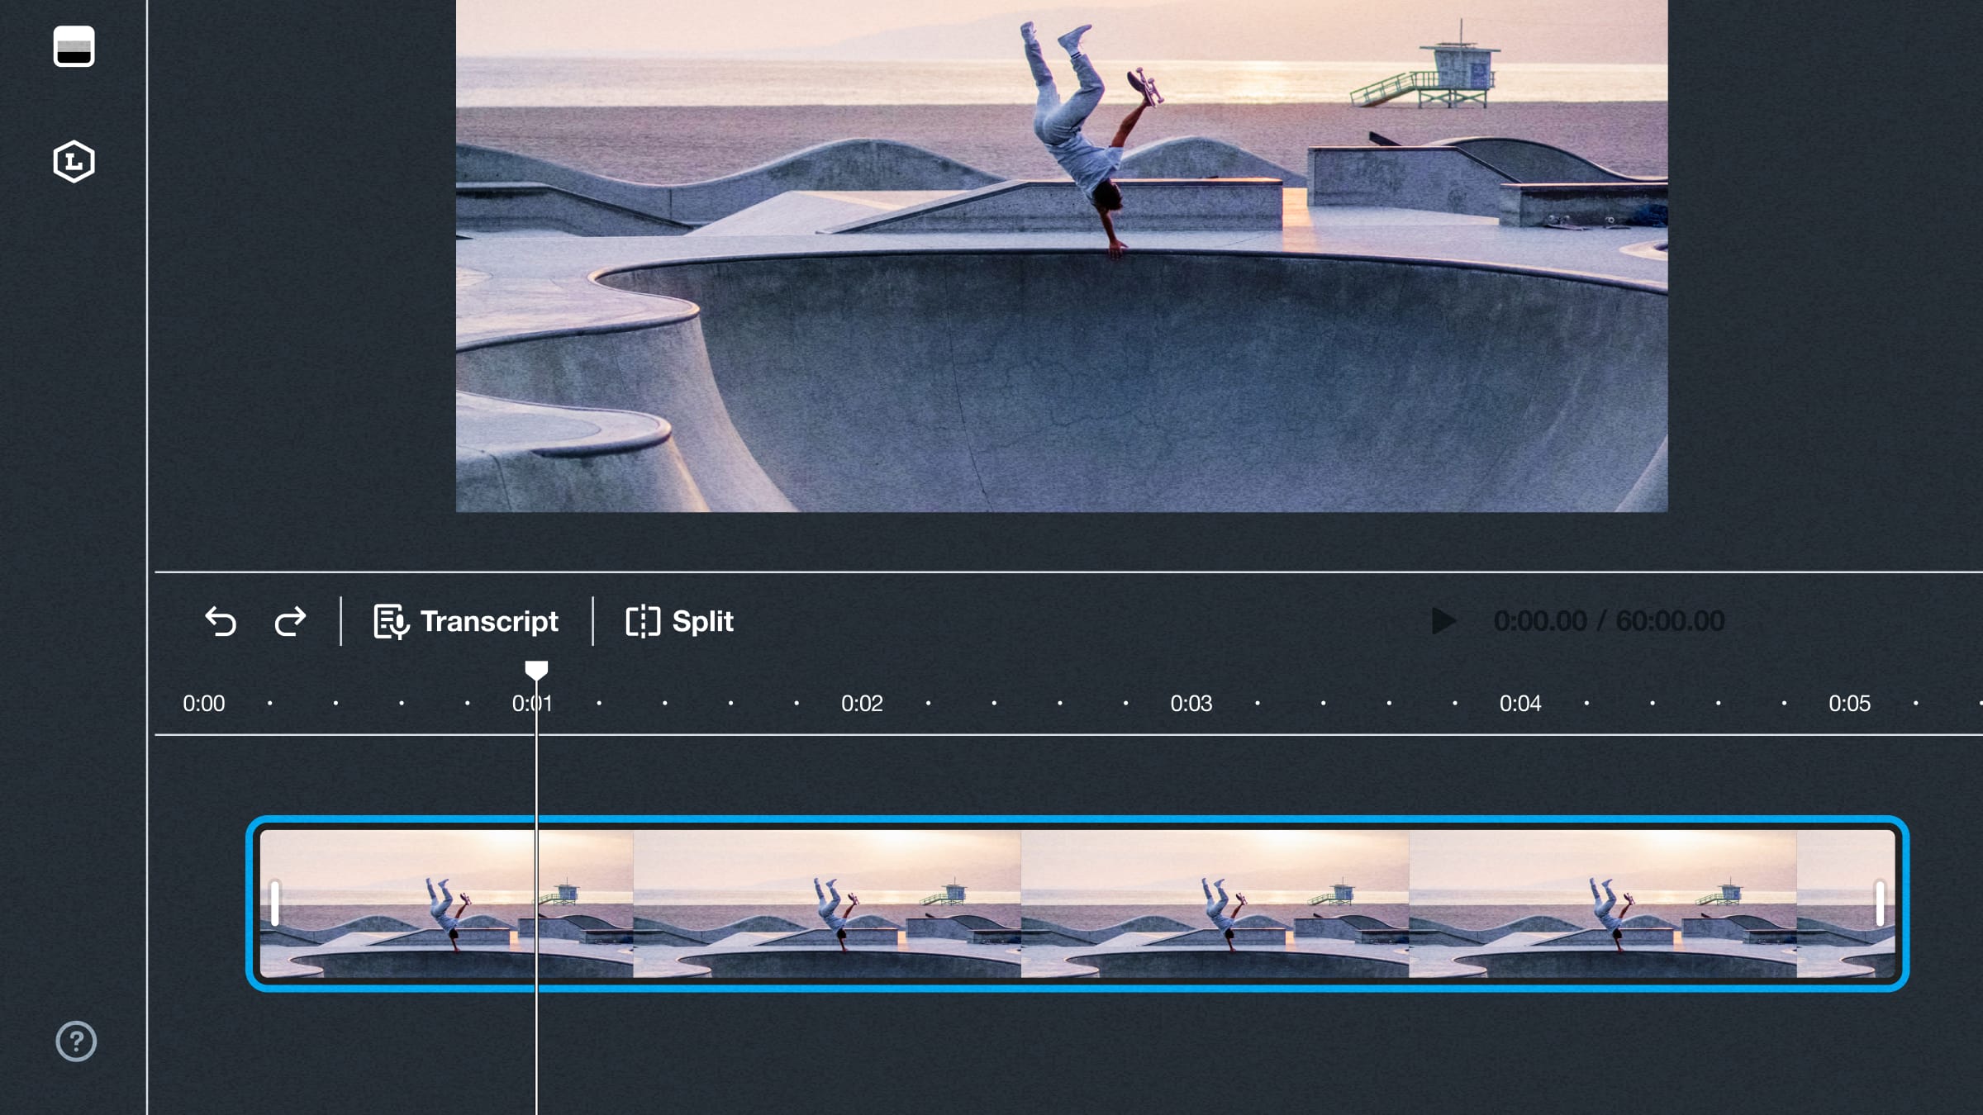Click the redo arrow icon
Viewport: 1983px width, 1115px height.
coord(290,621)
